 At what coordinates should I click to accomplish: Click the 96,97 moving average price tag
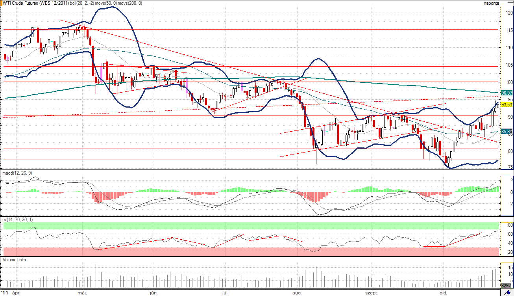[506, 93]
